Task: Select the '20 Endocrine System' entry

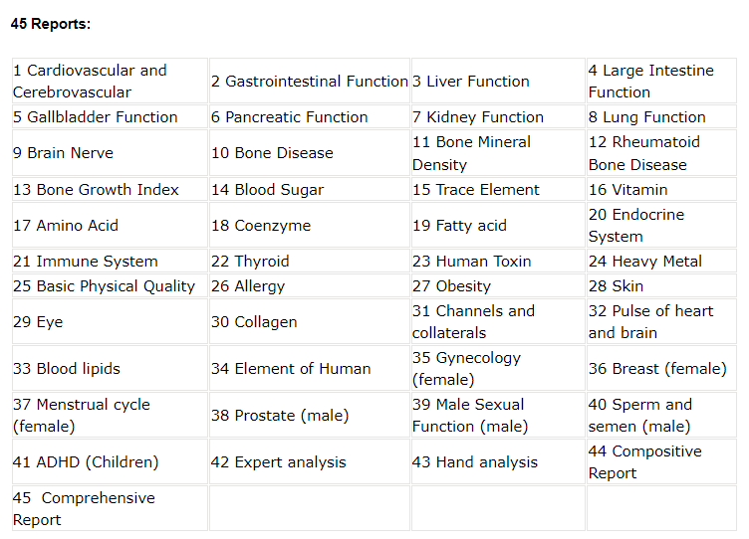Action: tap(661, 225)
